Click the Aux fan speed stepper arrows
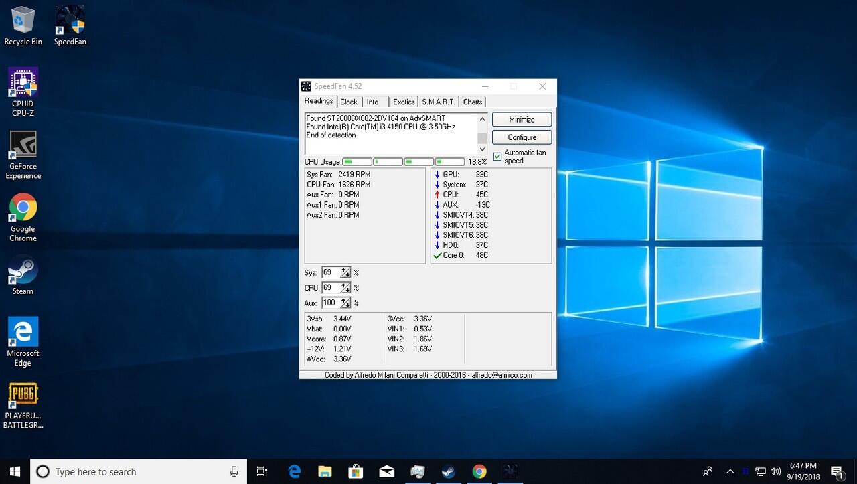Screen dimensions: 857x484 345,303
